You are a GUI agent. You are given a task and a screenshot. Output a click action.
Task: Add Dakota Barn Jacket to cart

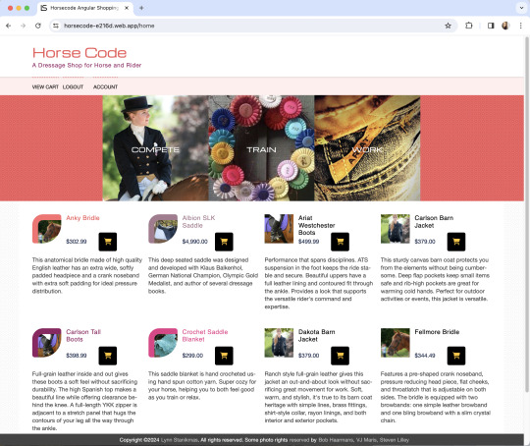[340, 356]
